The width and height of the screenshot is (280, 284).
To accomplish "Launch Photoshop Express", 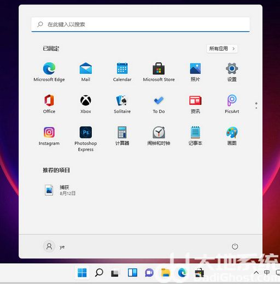I will coord(86,139).
